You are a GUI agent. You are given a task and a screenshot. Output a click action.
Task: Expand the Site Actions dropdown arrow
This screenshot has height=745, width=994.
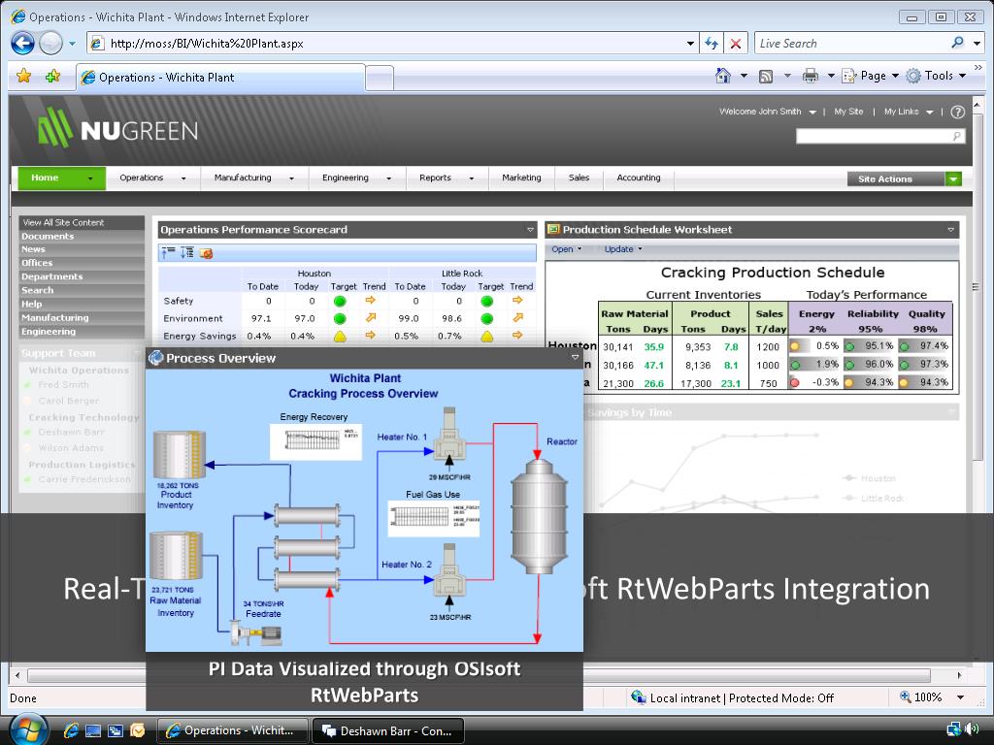click(953, 179)
